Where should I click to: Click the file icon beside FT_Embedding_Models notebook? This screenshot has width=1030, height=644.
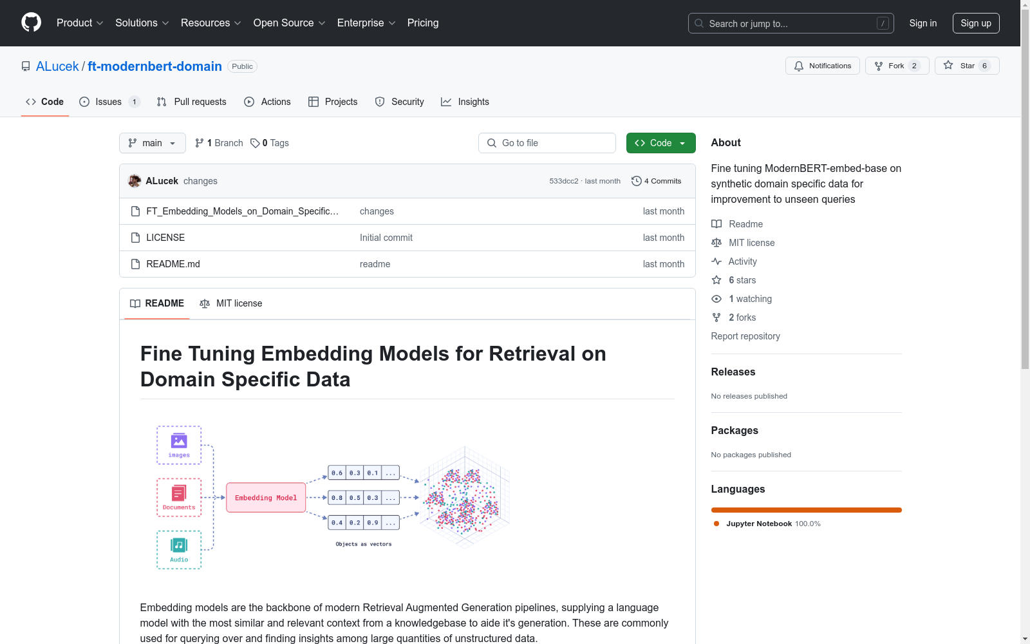click(x=135, y=211)
